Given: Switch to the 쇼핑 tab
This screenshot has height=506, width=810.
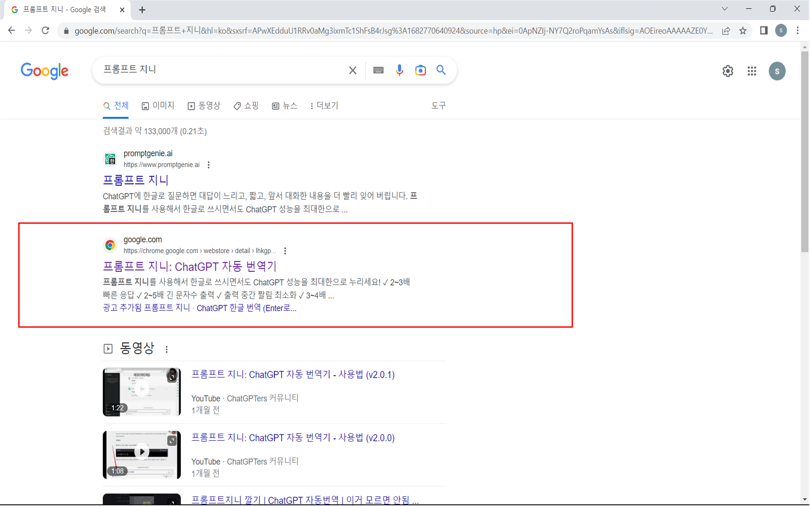Looking at the screenshot, I should pos(246,106).
